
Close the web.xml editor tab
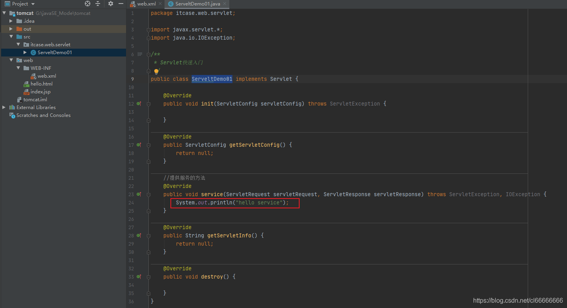pyautogui.click(x=160, y=4)
